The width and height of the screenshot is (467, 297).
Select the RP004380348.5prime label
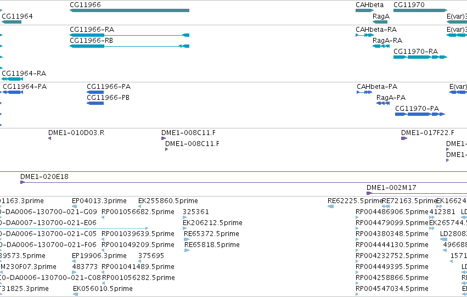point(392,234)
